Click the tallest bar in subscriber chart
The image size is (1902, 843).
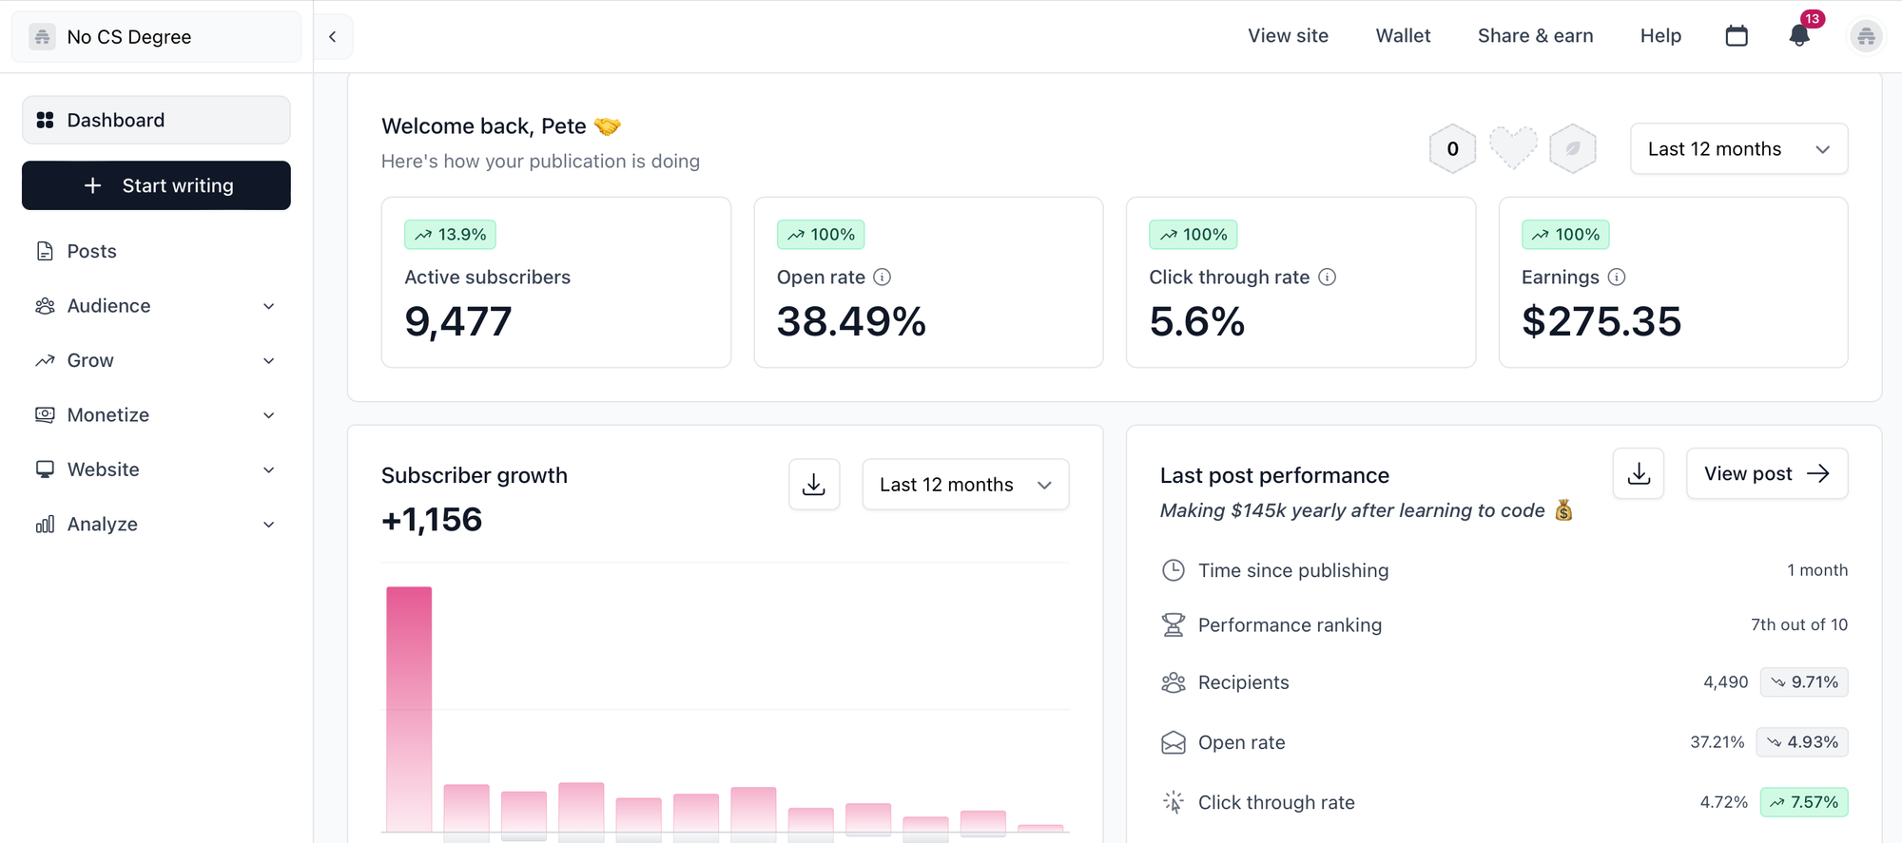[x=409, y=708]
